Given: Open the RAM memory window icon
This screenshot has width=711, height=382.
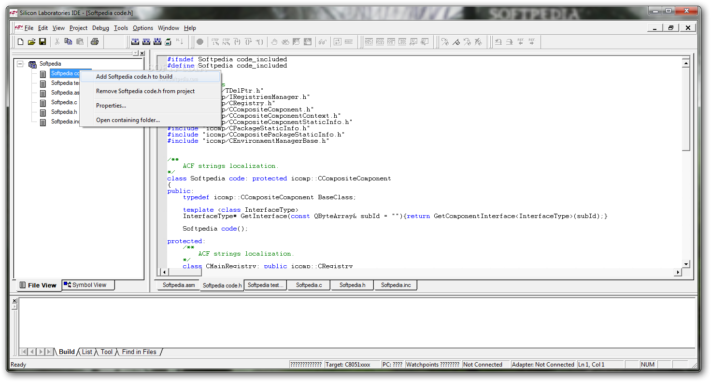Looking at the screenshot, I should pyautogui.click(x=391, y=42).
